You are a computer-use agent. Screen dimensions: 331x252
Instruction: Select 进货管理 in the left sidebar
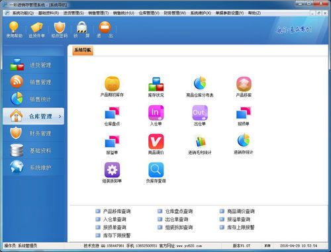[34, 65]
